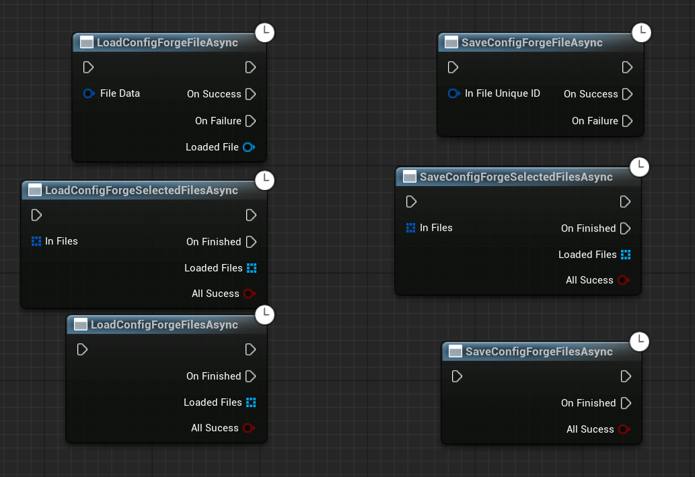The image size is (695, 477).
Task: Select the LoadConfigForgeFileAsync node title
Action: (x=167, y=42)
